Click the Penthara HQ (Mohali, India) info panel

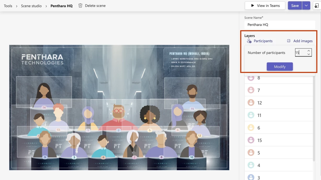[x=194, y=59]
